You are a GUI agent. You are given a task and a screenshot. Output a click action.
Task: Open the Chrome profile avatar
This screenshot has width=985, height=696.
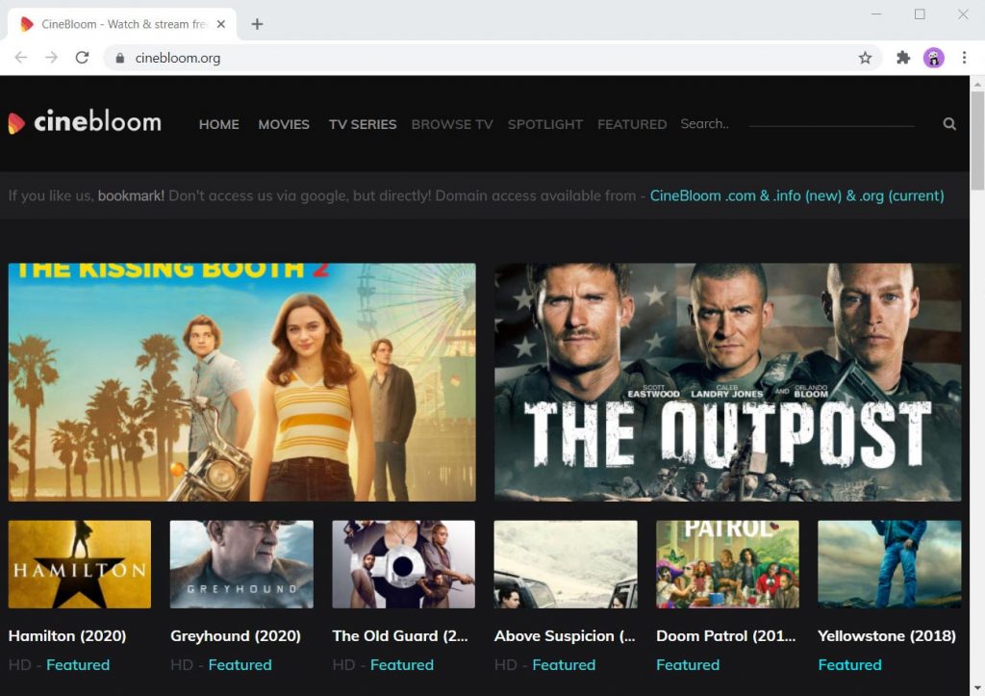[934, 58]
